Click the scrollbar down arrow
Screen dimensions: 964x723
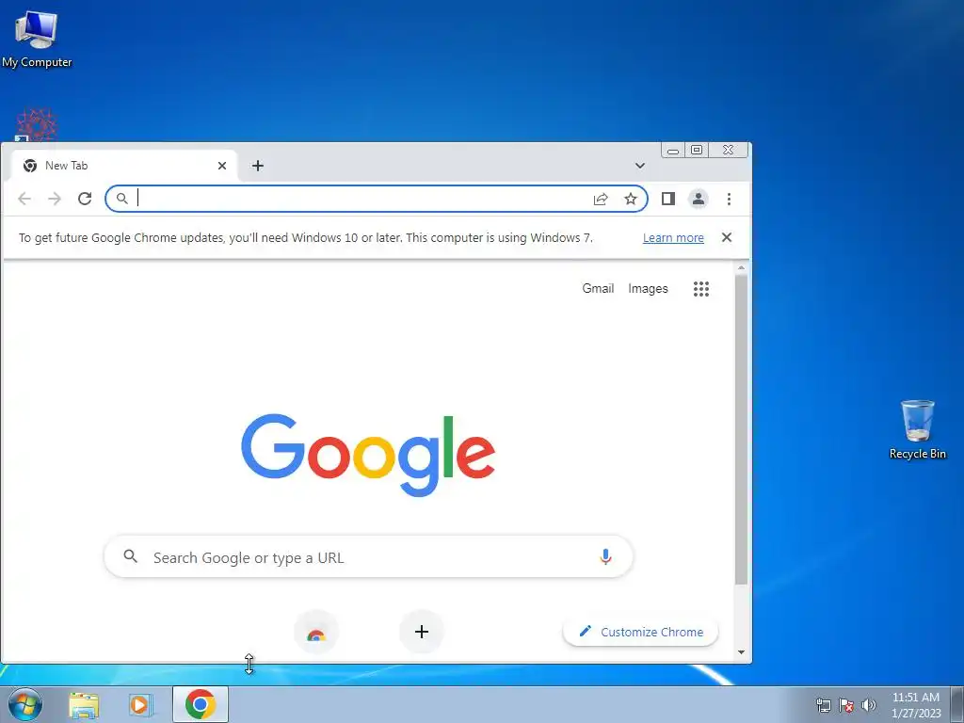[742, 652]
